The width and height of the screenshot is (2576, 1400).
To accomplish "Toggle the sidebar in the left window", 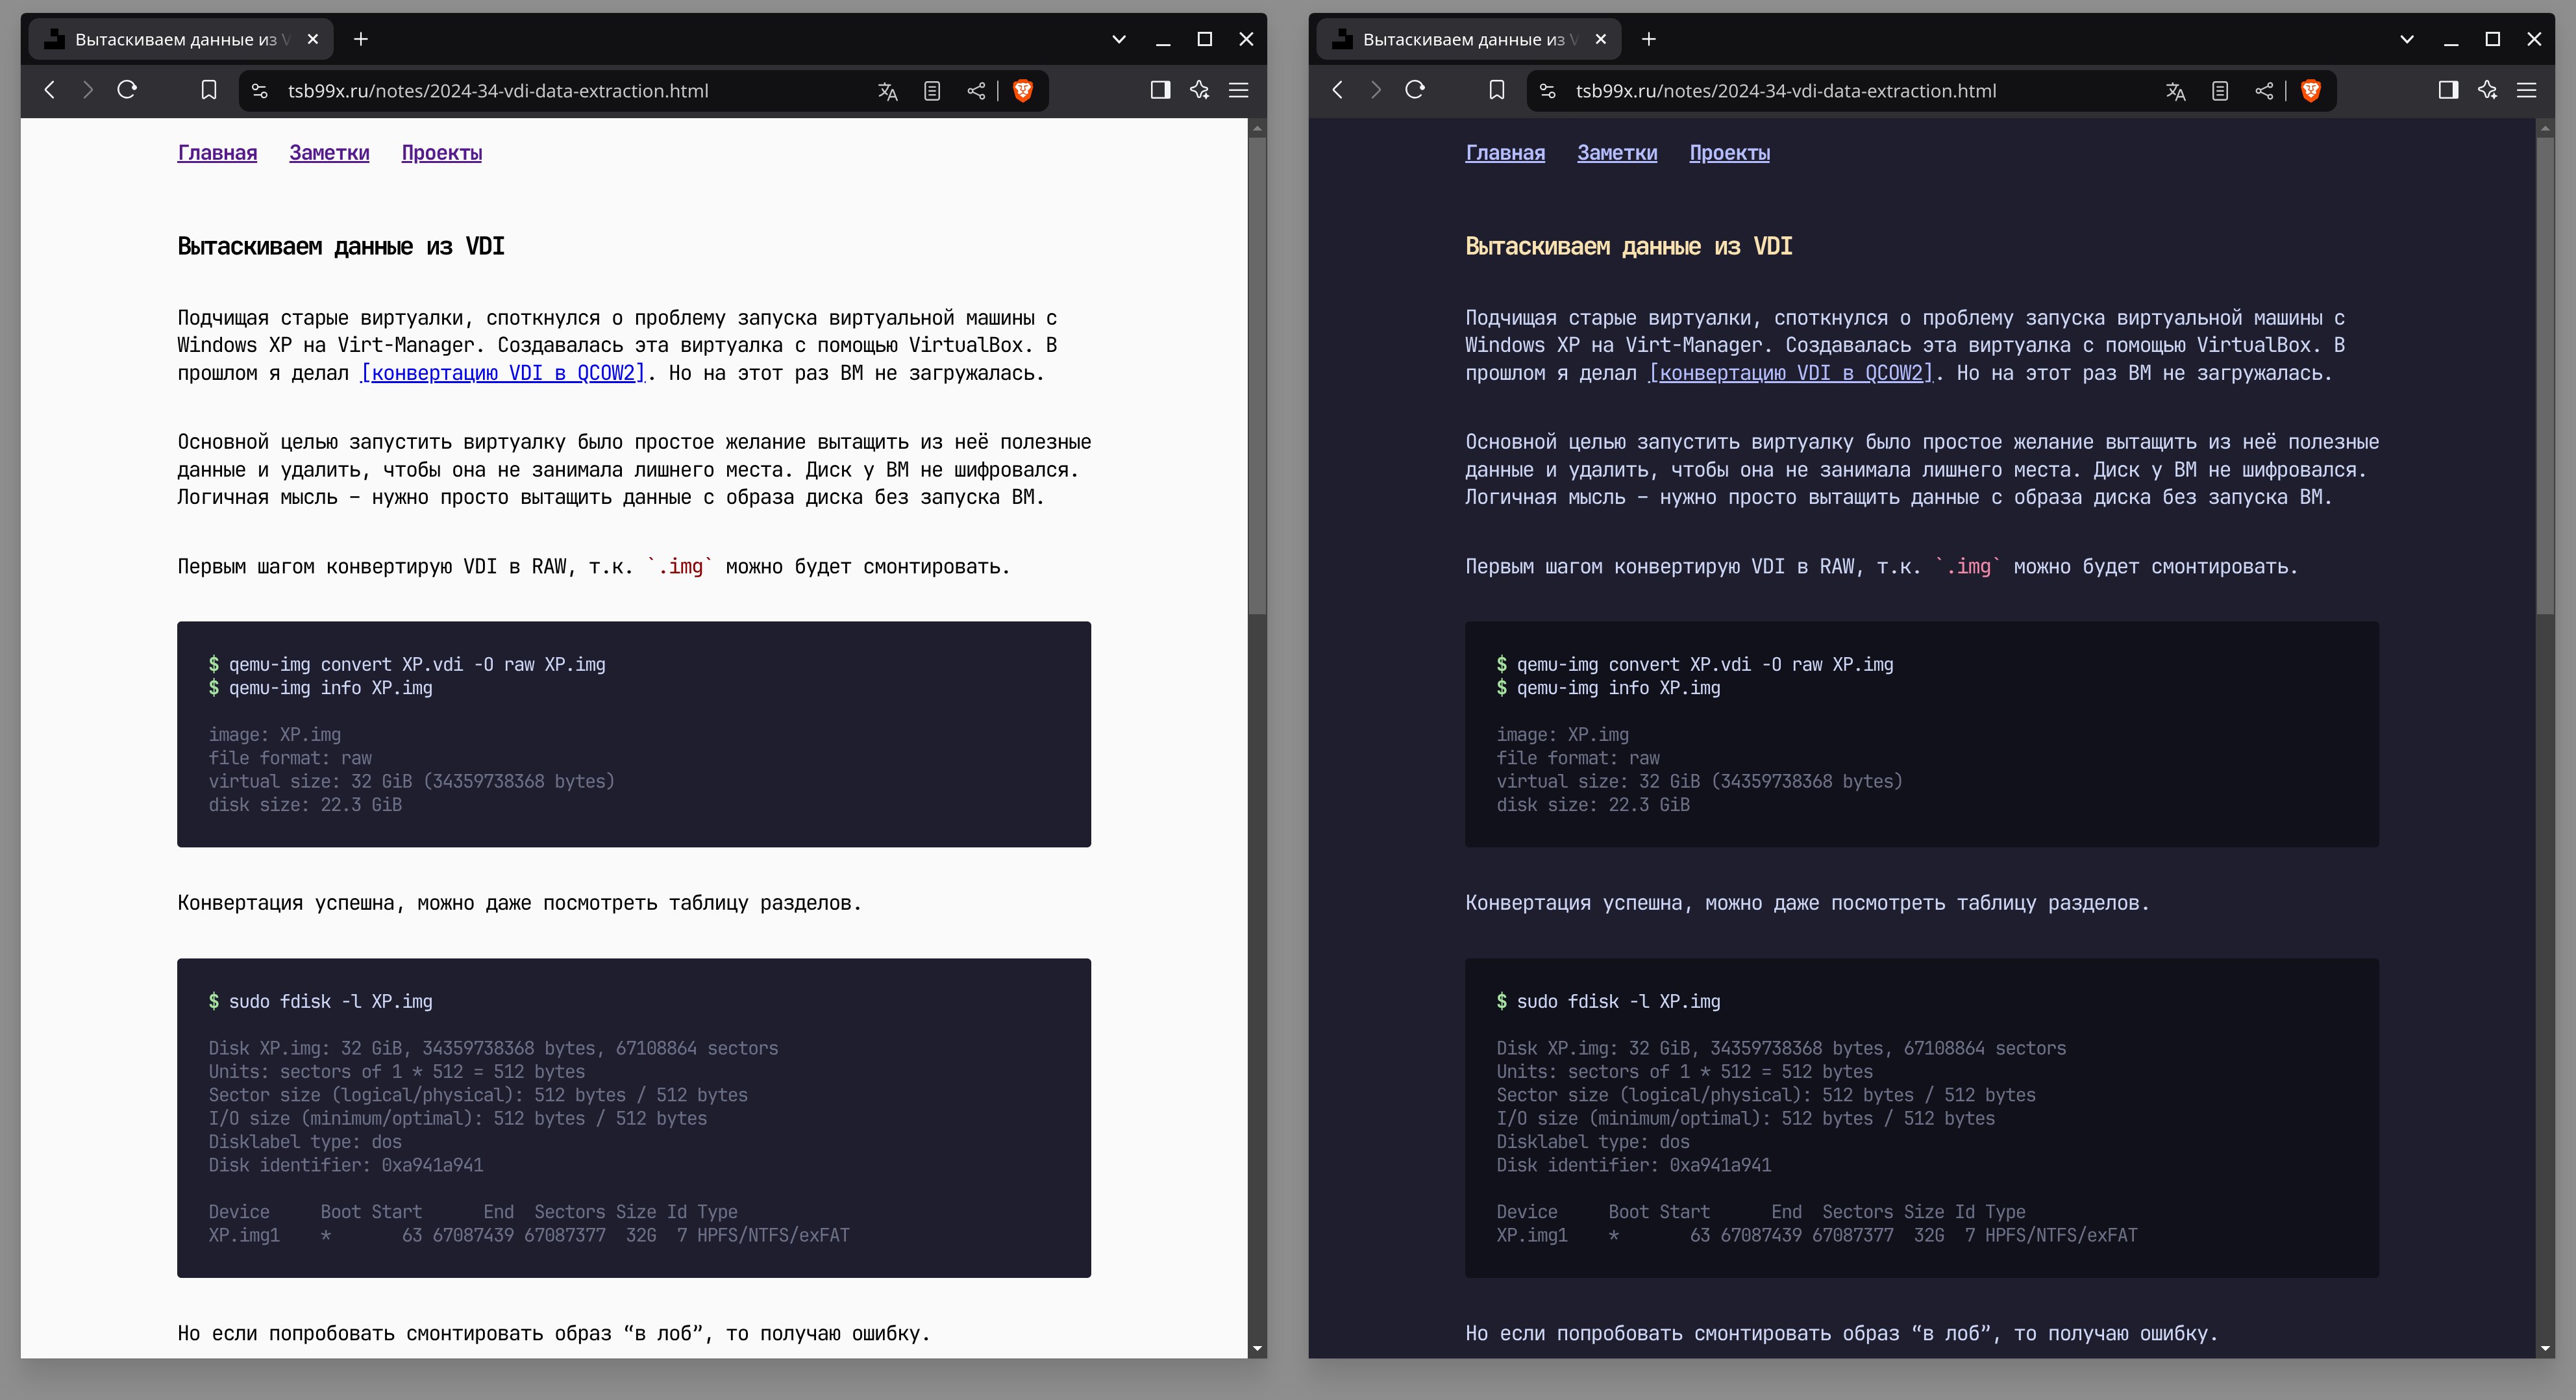I will click(x=1160, y=90).
